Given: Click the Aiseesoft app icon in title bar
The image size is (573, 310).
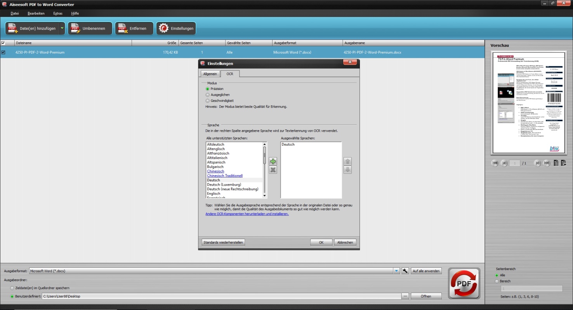Looking at the screenshot, I should coord(4,4).
